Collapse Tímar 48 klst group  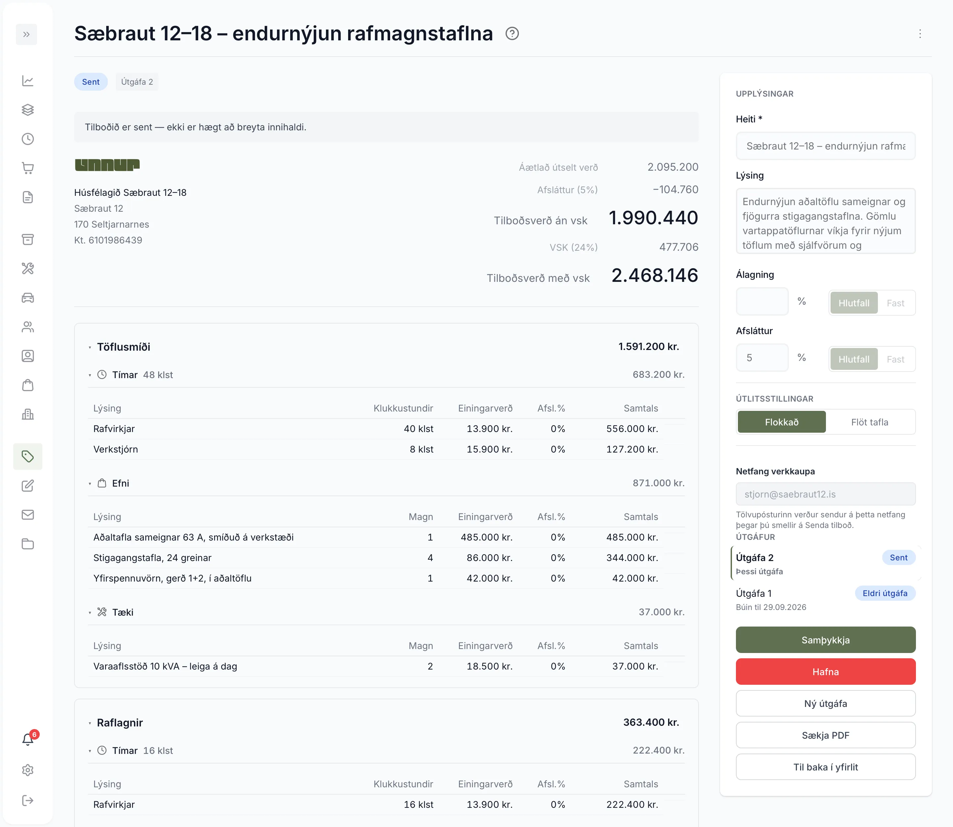[x=90, y=375]
